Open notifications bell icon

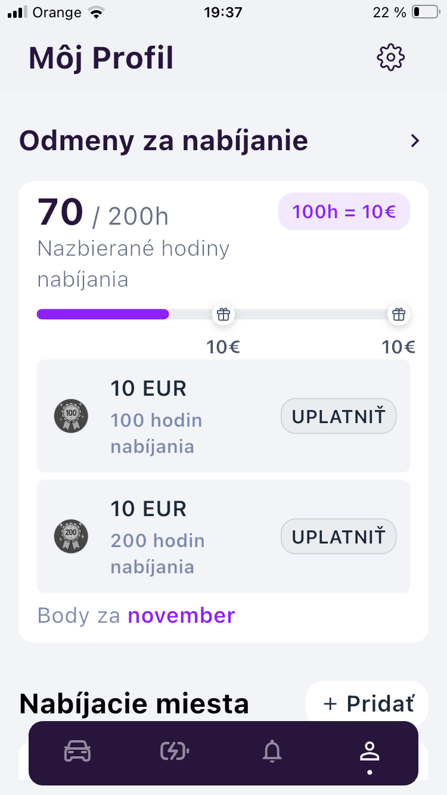pyautogui.click(x=272, y=751)
